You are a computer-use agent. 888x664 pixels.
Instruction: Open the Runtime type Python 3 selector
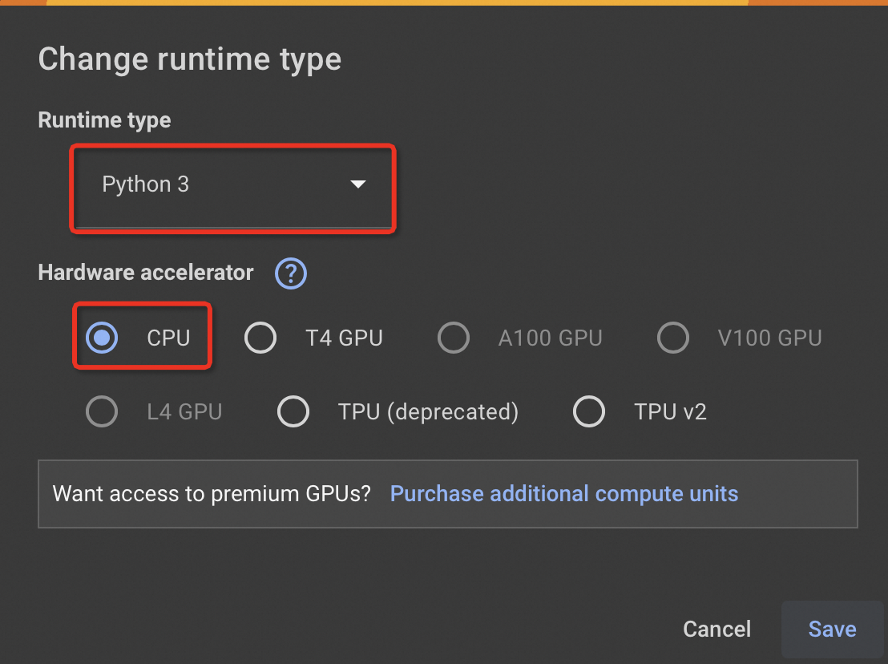pos(232,188)
